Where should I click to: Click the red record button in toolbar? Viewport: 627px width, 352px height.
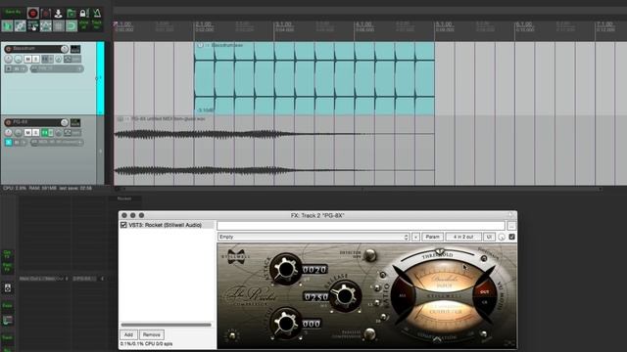[32, 13]
